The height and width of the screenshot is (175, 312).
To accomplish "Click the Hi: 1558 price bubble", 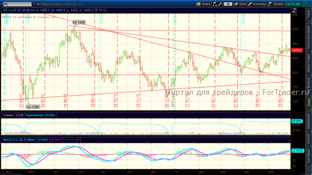I will (79, 22).
